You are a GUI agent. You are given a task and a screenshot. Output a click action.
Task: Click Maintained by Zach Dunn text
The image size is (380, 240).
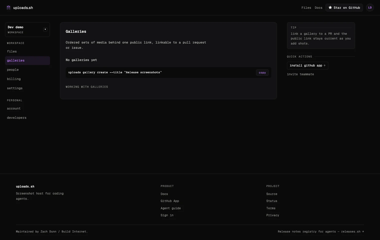52,231
